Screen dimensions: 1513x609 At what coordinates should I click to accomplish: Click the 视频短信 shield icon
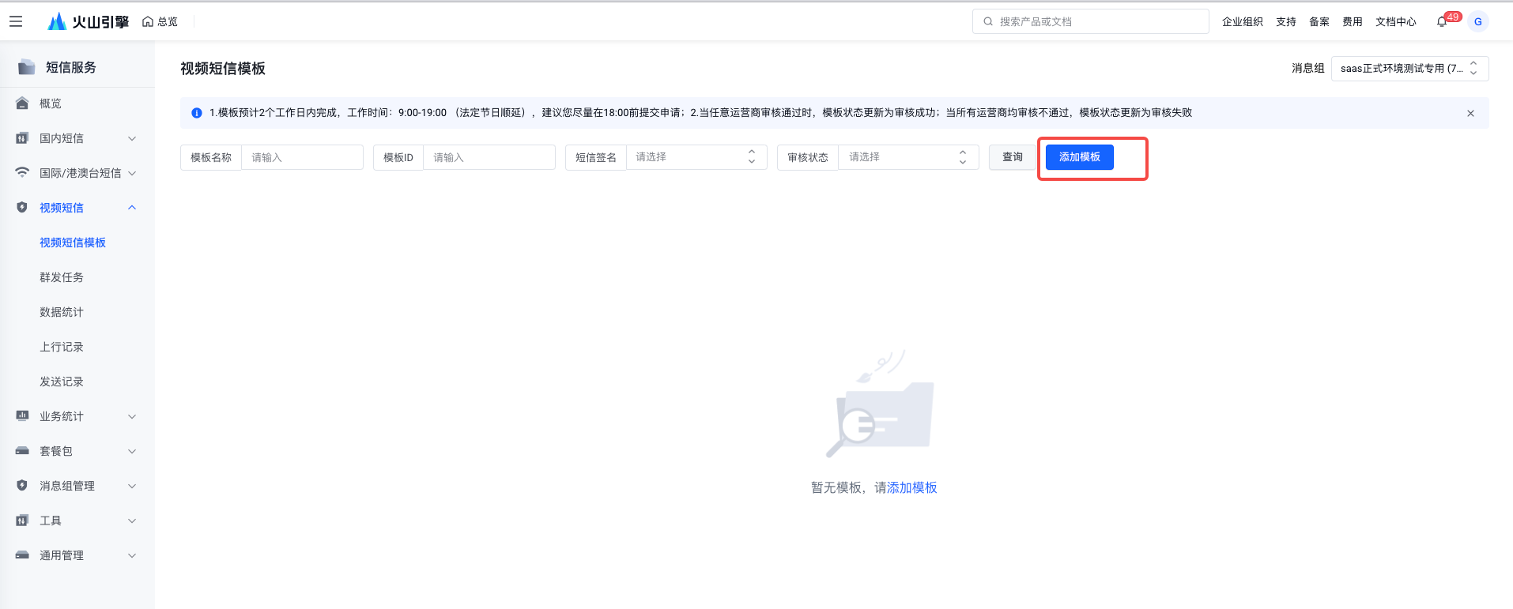(22, 208)
